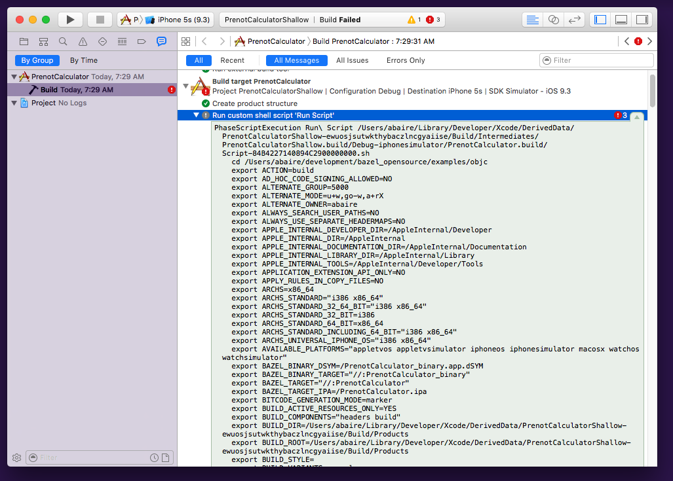Image resolution: width=673 pixels, height=481 pixels.
Task: Close the Xcode window
Action: tap(19, 20)
